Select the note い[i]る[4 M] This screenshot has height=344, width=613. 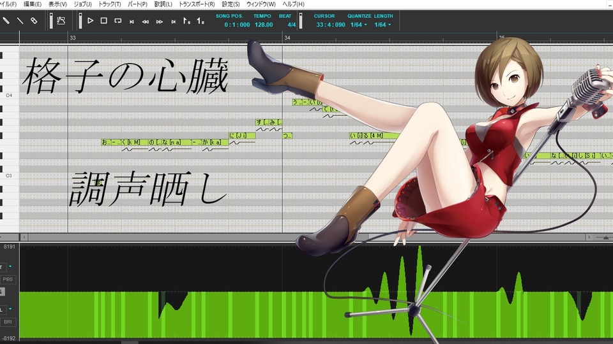(374, 136)
